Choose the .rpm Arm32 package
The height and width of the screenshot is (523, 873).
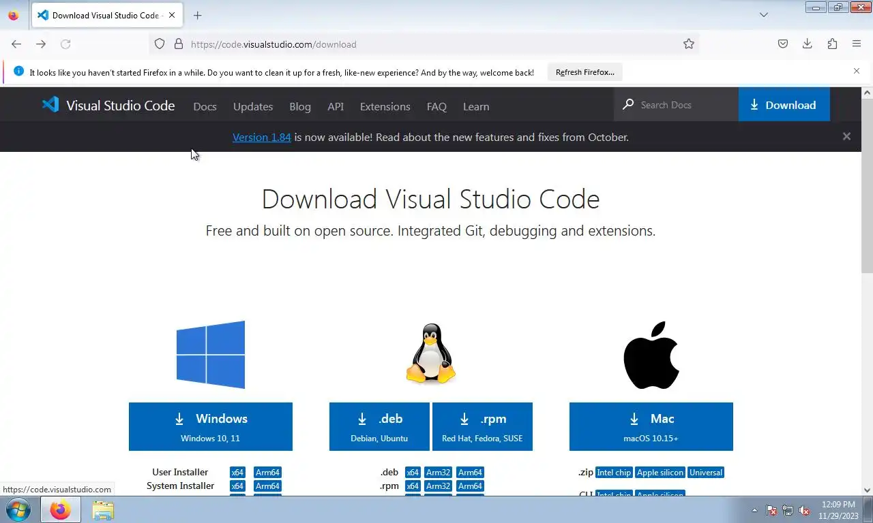click(438, 486)
